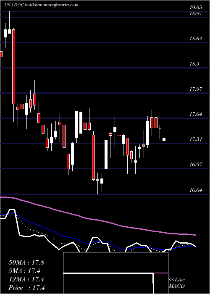Click the 17.64 price level label

pyautogui.click(x=196, y=114)
